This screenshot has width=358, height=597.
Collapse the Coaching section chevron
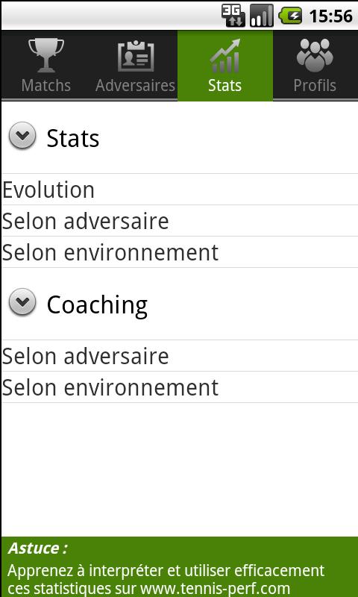tap(22, 302)
